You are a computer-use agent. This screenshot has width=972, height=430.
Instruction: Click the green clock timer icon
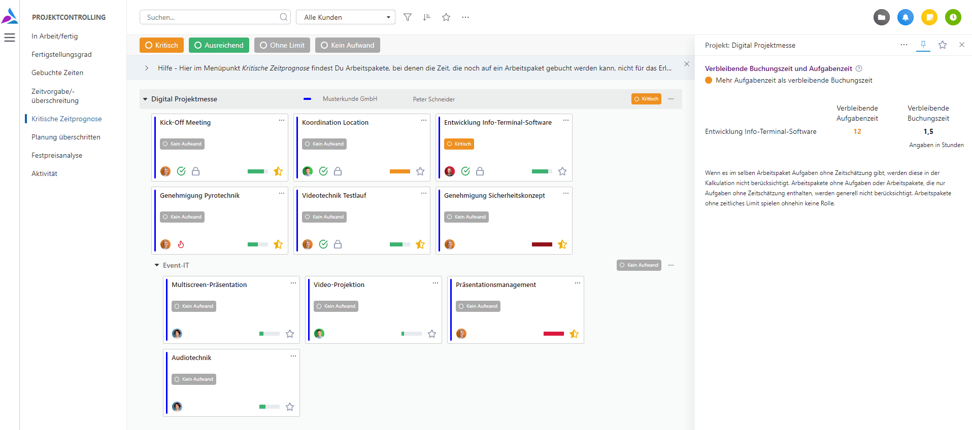953,17
